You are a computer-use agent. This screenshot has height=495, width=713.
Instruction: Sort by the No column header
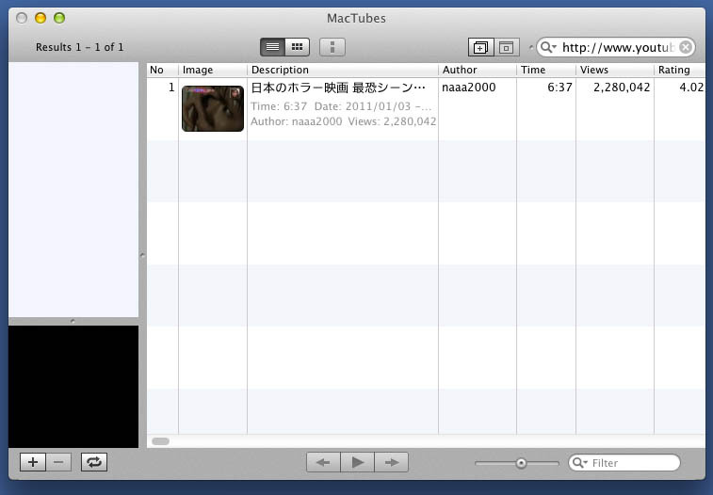(x=162, y=70)
